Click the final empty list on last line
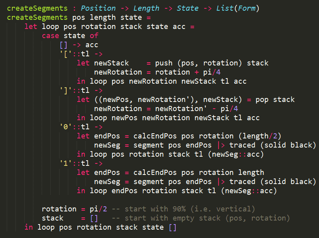Viewport: 319px width, 238px height. 173,227
